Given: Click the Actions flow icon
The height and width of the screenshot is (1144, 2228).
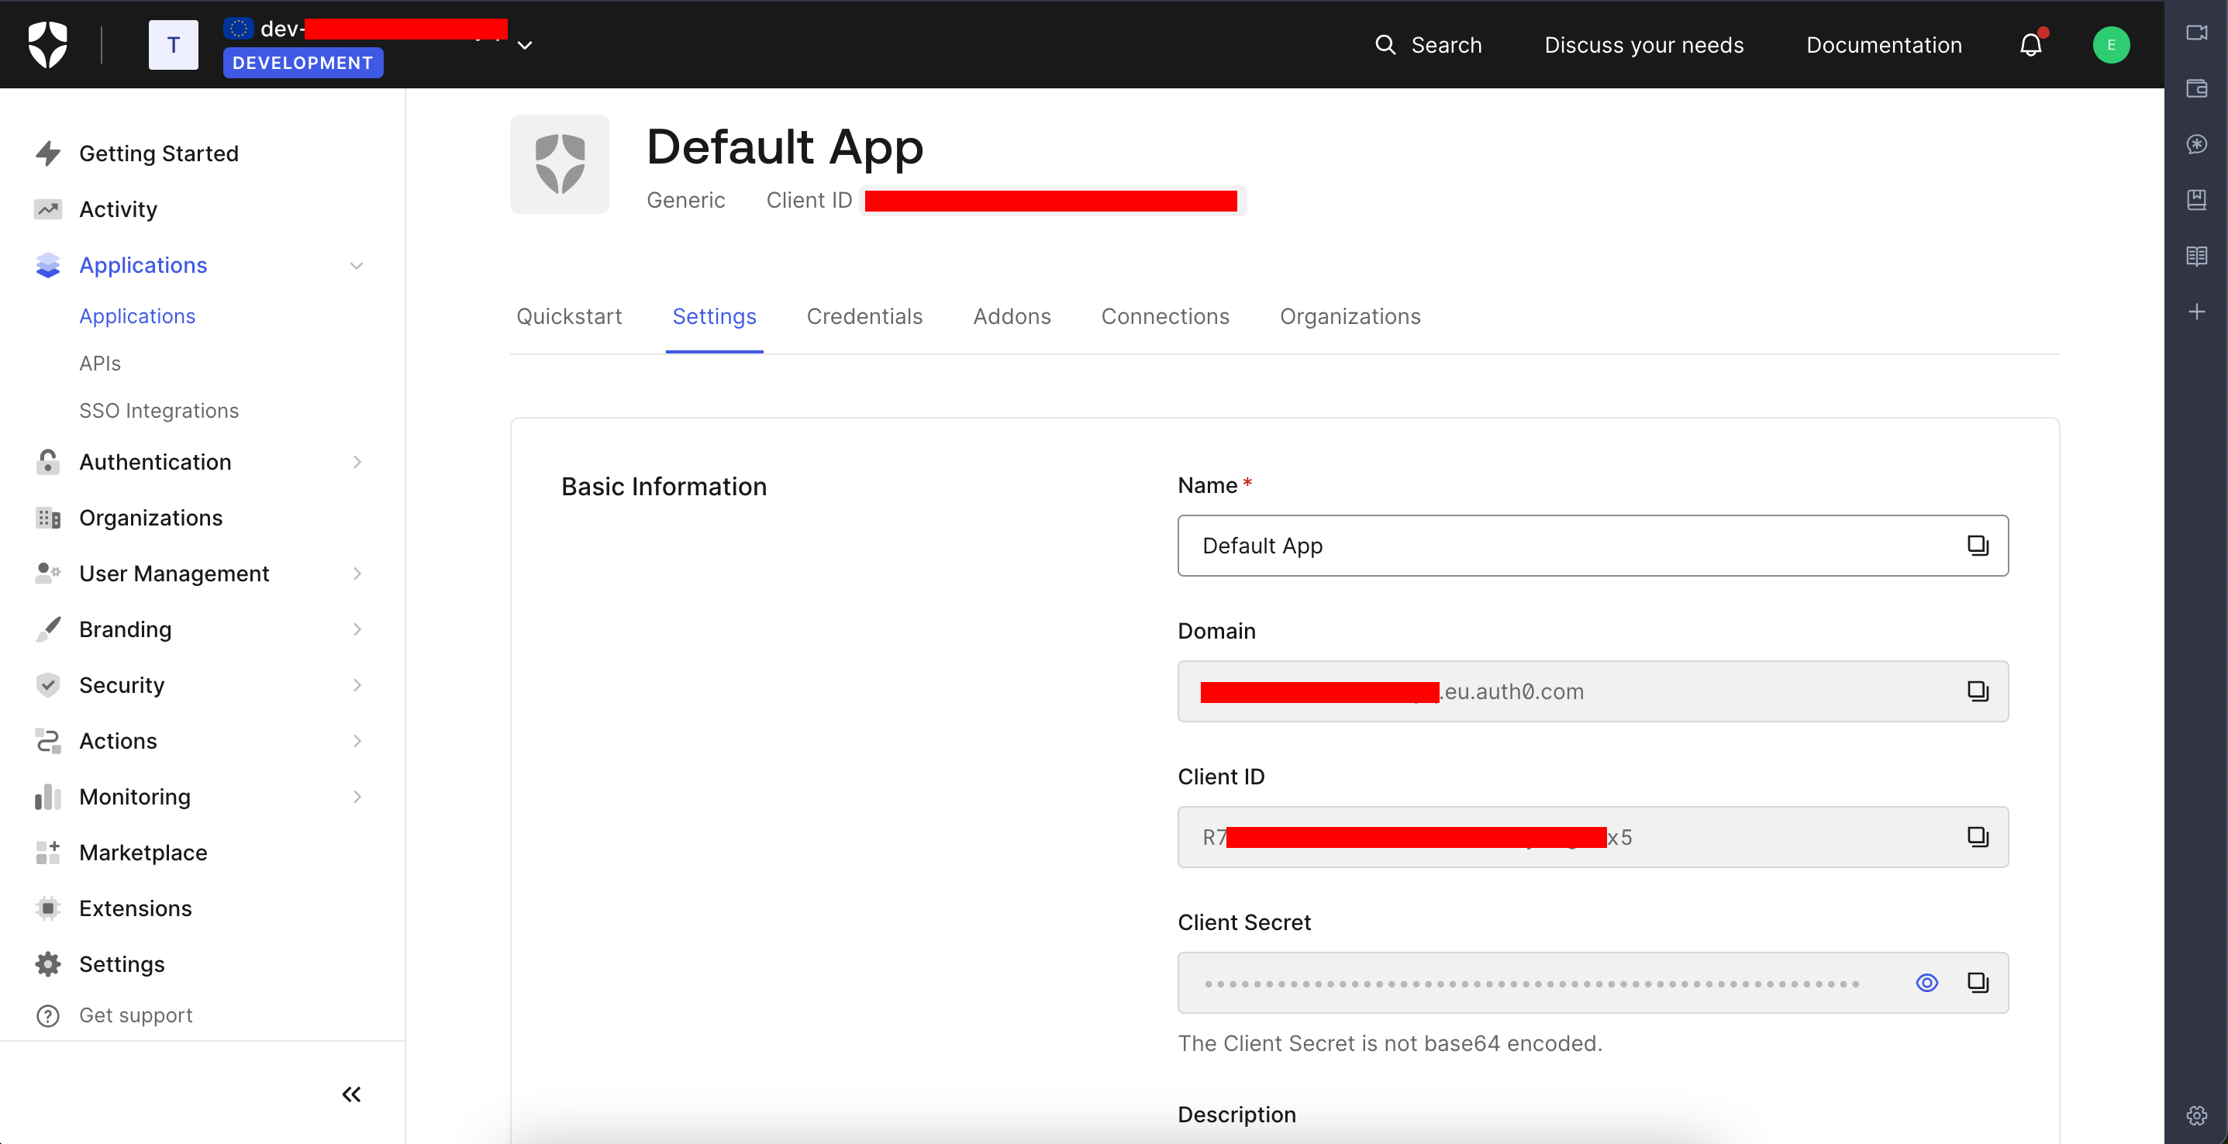Looking at the screenshot, I should click(x=47, y=741).
